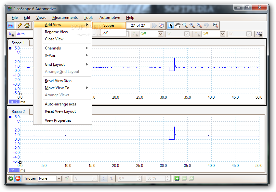Open the Automotive menu
The image size is (276, 192).
110,18
